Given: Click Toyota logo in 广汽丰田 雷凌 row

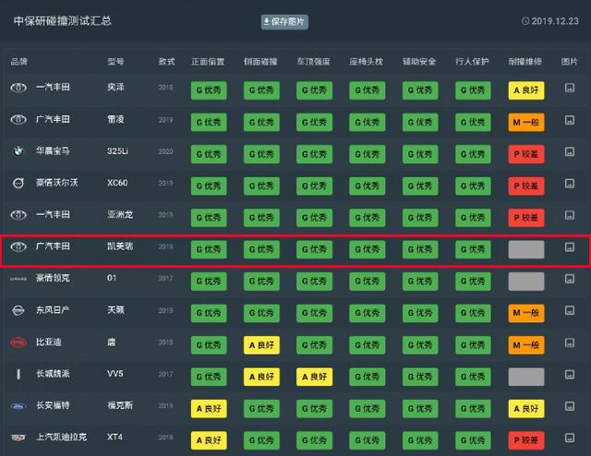Looking at the screenshot, I should [x=18, y=119].
